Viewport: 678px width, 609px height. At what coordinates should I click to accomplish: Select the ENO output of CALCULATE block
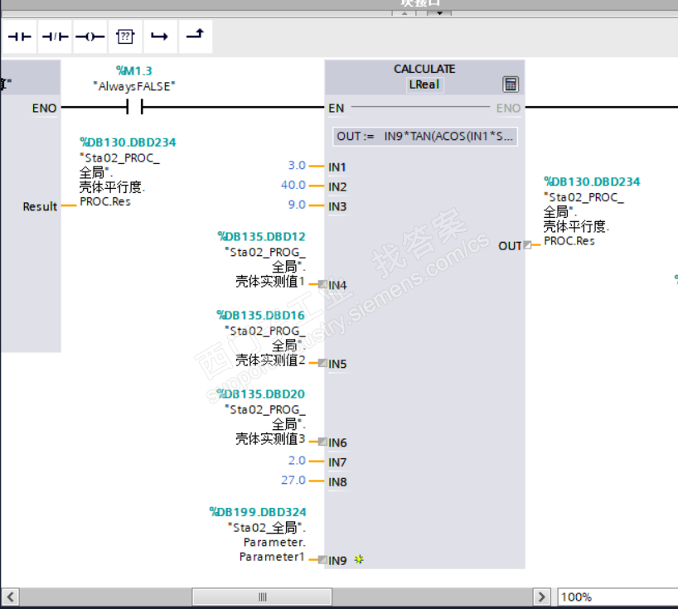pyautogui.click(x=508, y=108)
